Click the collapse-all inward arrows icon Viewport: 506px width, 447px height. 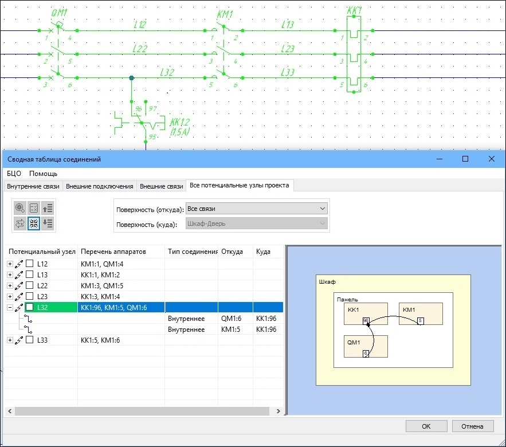(34, 223)
